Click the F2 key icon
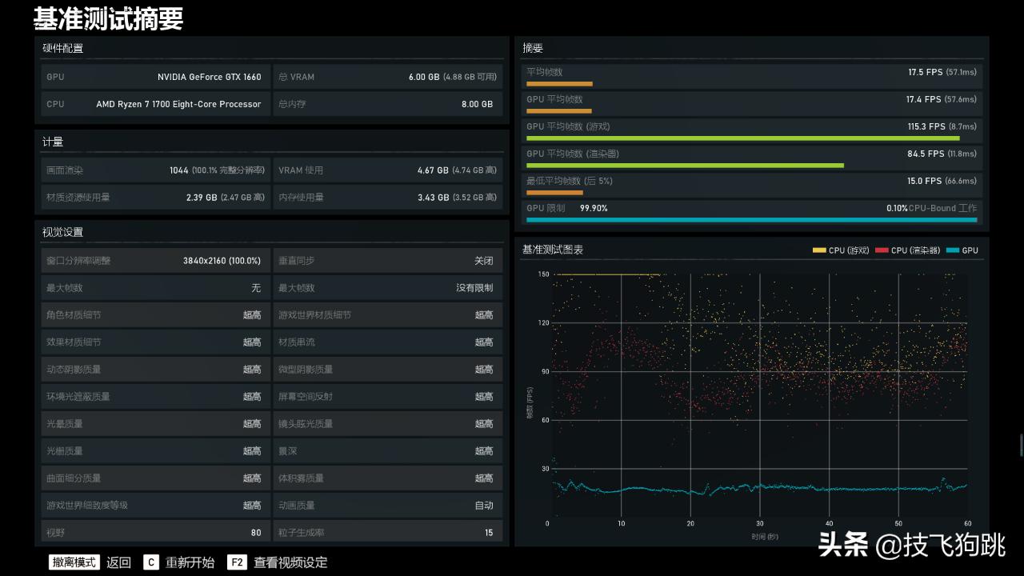 click(236, 562)
